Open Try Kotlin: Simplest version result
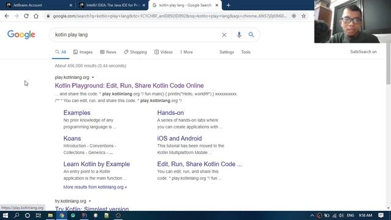Screen dimensions: 391x220 click(x=92, y=208)
